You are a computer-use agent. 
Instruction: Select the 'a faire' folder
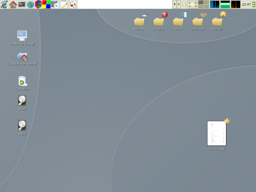[x=158, y=22]
